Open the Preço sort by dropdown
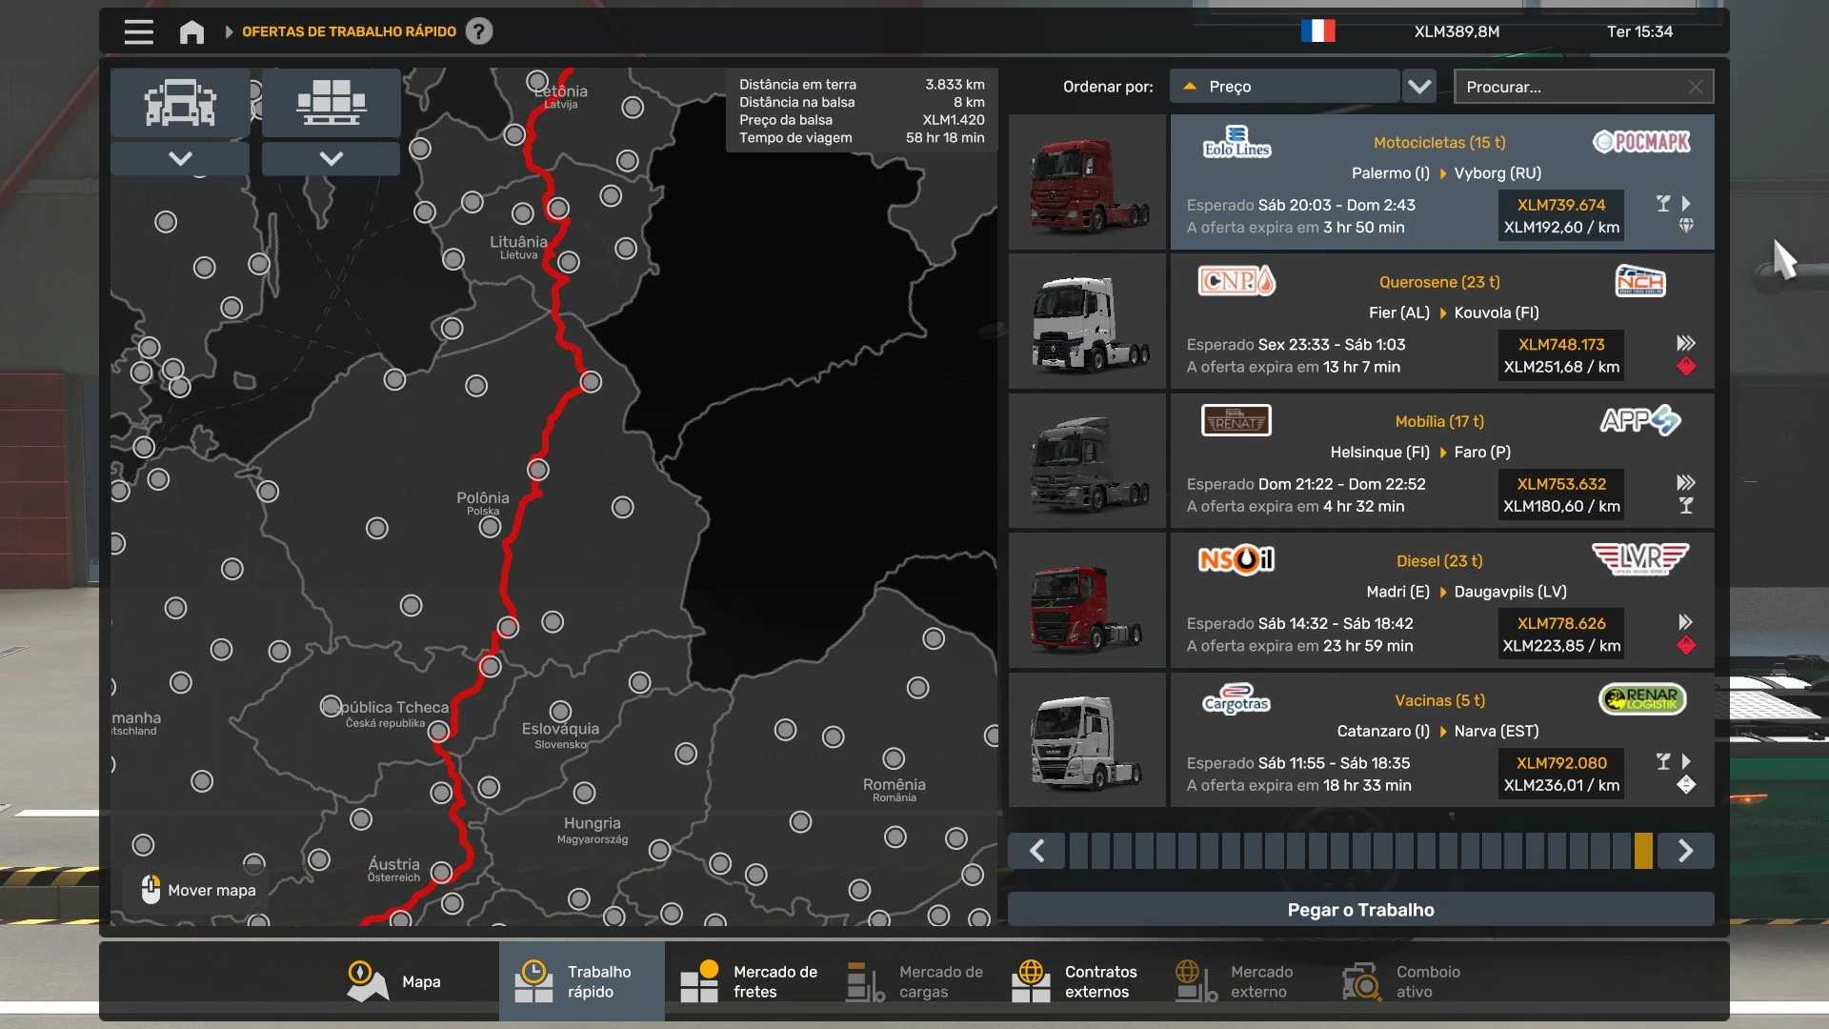The width and height of the screenshot is (1829, 1029). [x=1284, y=87]
